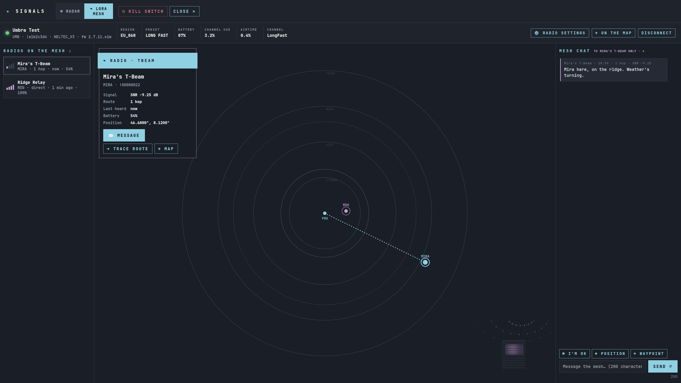This screenshot has width=681, height=383.
Task: Click the Message button in radio card
Action: coord(124,135)
